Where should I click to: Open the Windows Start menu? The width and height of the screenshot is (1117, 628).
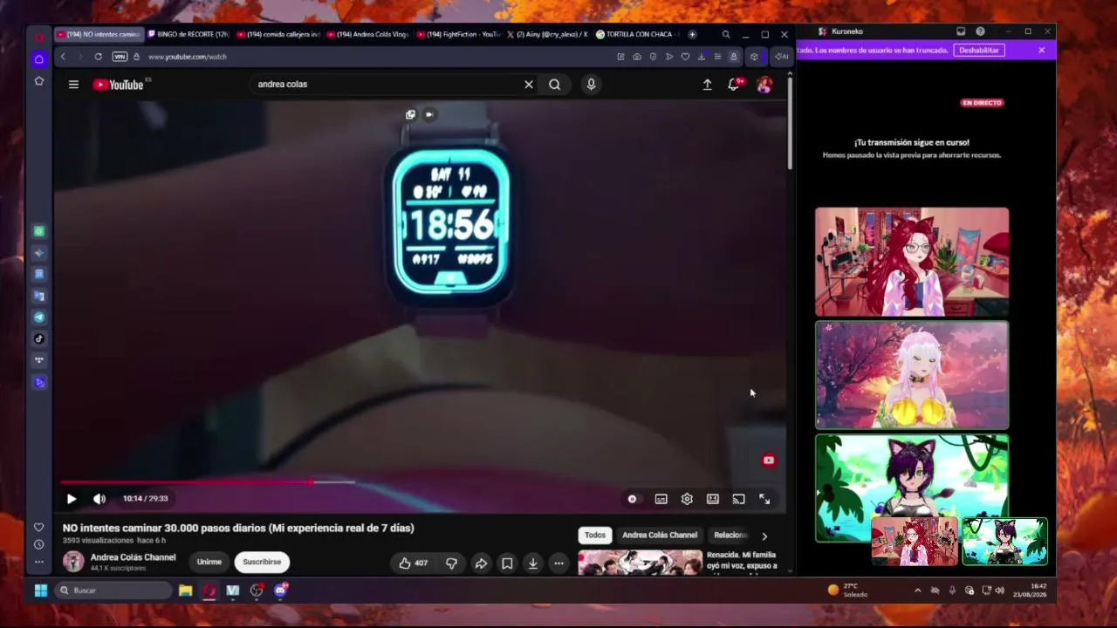coord(40,590)
